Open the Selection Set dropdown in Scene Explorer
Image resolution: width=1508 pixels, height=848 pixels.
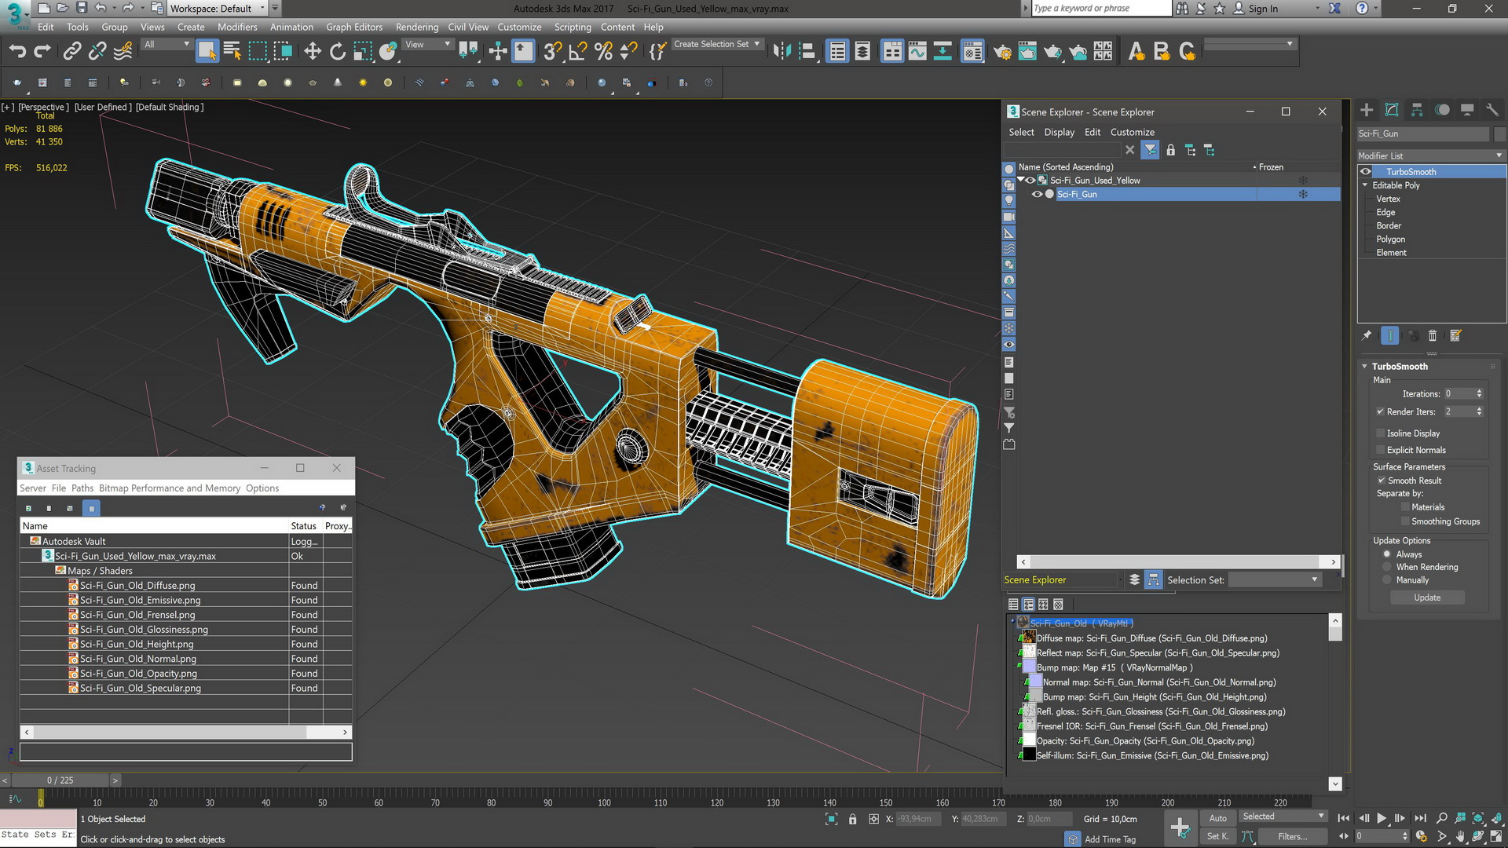[1274, 579]
